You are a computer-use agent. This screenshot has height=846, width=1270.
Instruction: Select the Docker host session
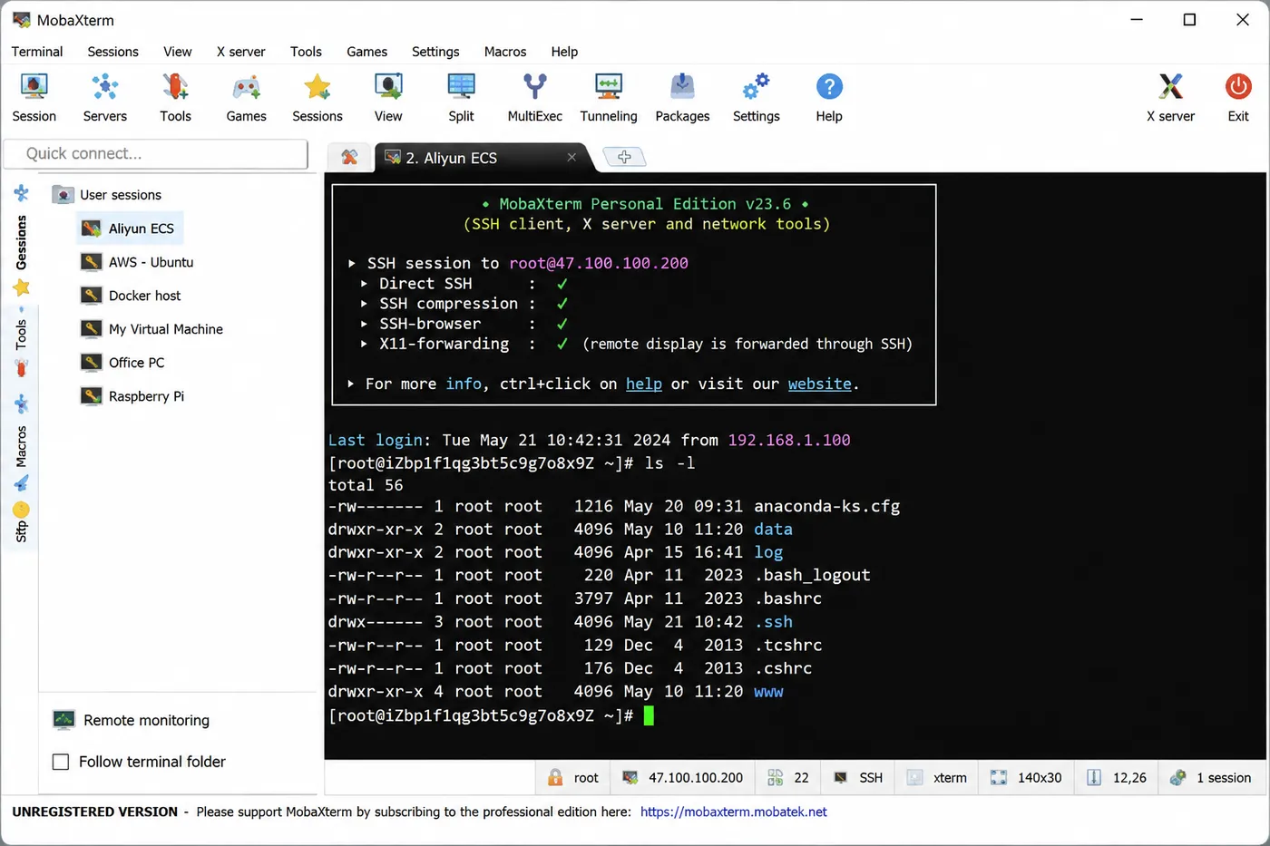click(132, 296)
